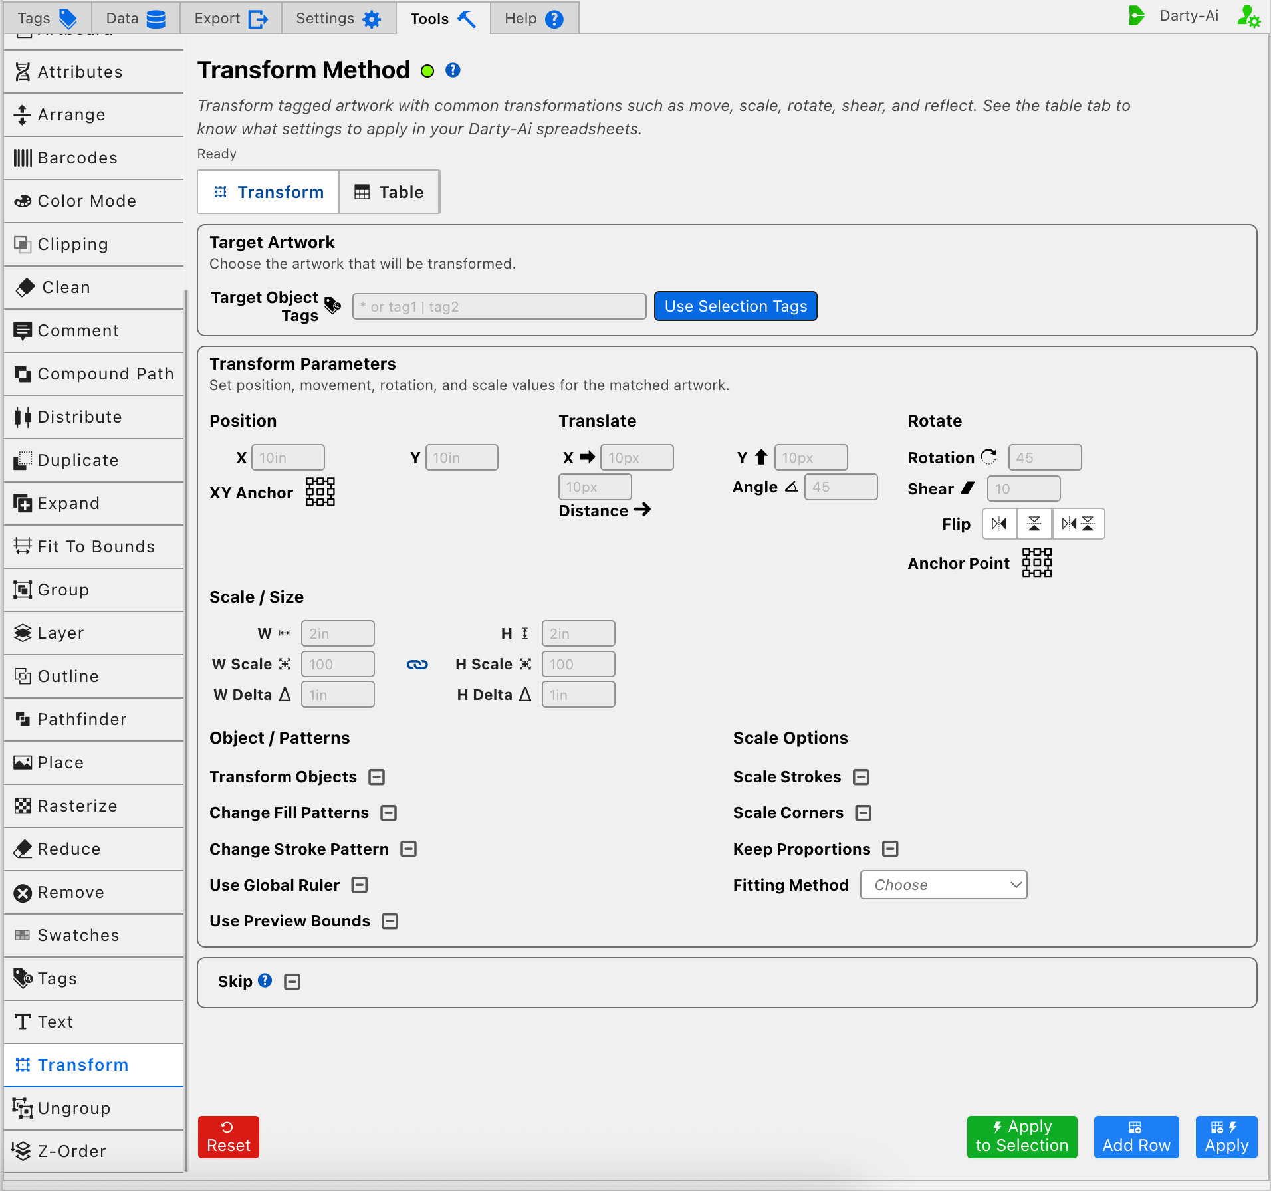Toggle Scale Strokes checkbox
Viewport: 1271px width, 1191px height.
tap(862, 777)
